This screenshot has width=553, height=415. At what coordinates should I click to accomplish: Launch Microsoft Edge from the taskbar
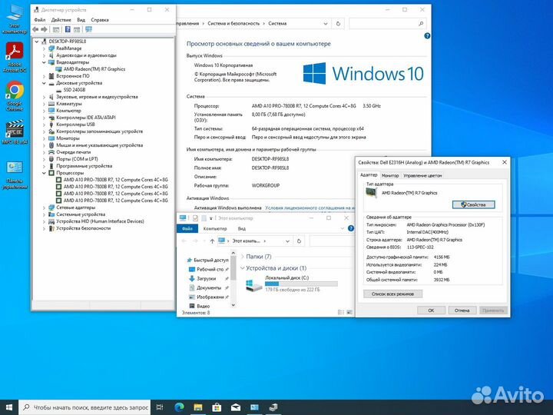179,407
